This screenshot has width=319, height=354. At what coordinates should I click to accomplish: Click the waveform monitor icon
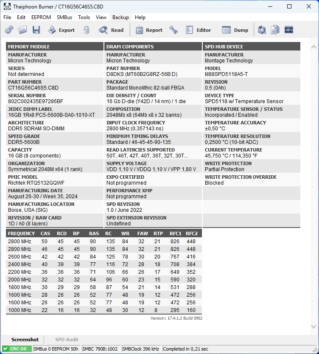click(288, 30)
